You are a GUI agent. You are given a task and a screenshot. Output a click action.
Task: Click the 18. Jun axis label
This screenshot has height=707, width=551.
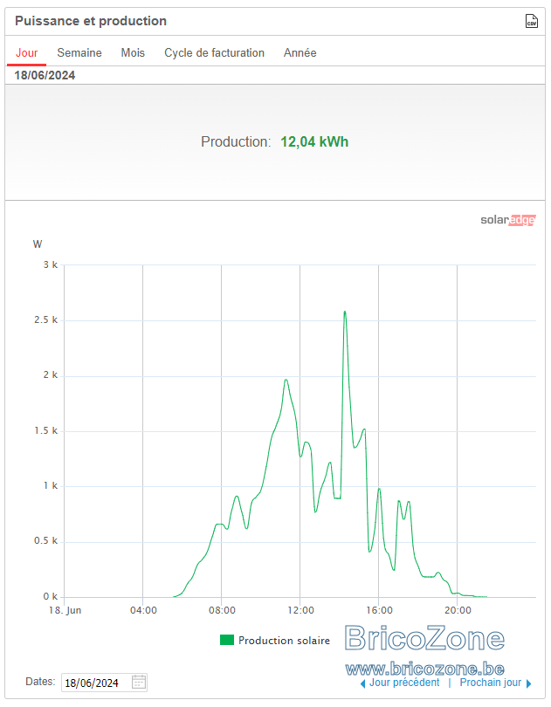[65, 610]
